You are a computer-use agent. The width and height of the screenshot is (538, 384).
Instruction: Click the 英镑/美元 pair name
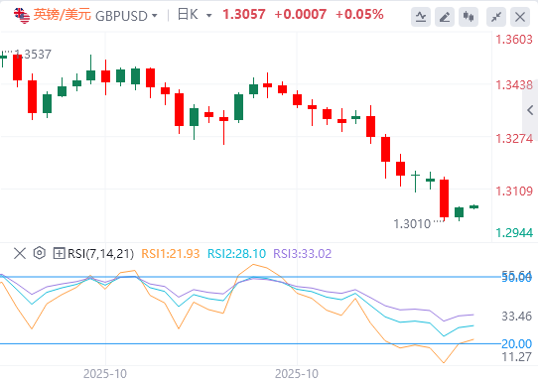(63, 15)
